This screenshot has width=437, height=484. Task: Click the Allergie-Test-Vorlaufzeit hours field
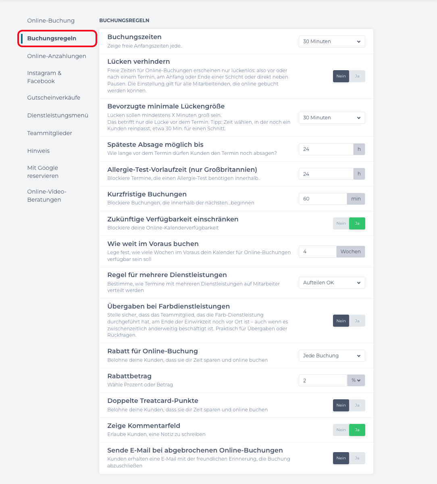(x=326, y=174)
